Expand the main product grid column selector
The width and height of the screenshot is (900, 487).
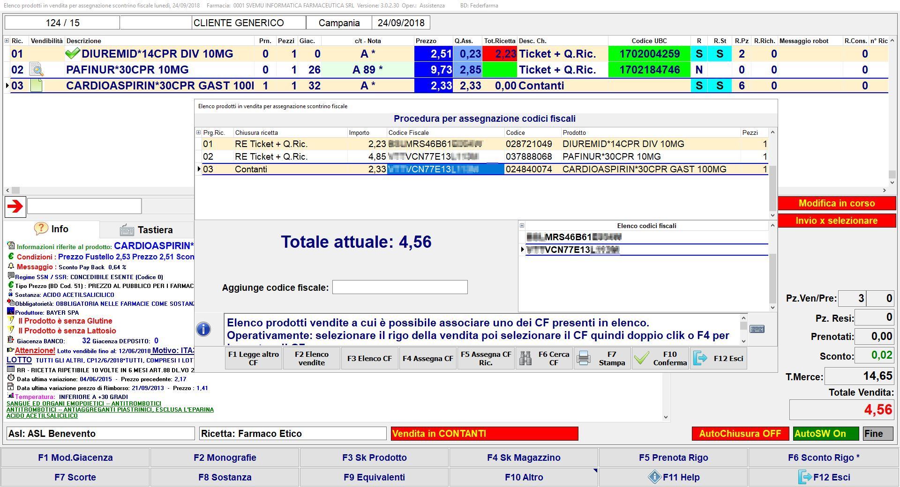click(7, 41)
